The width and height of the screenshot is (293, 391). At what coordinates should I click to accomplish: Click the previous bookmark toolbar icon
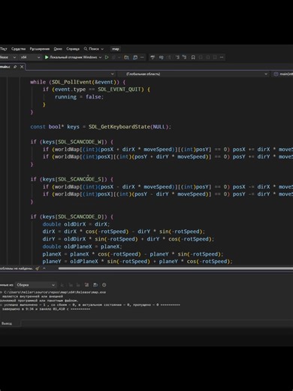pos(201,57)
